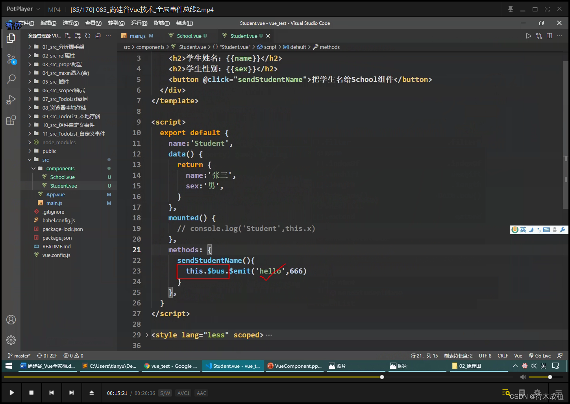Close the Student.vue editor tab

(268, 36)
